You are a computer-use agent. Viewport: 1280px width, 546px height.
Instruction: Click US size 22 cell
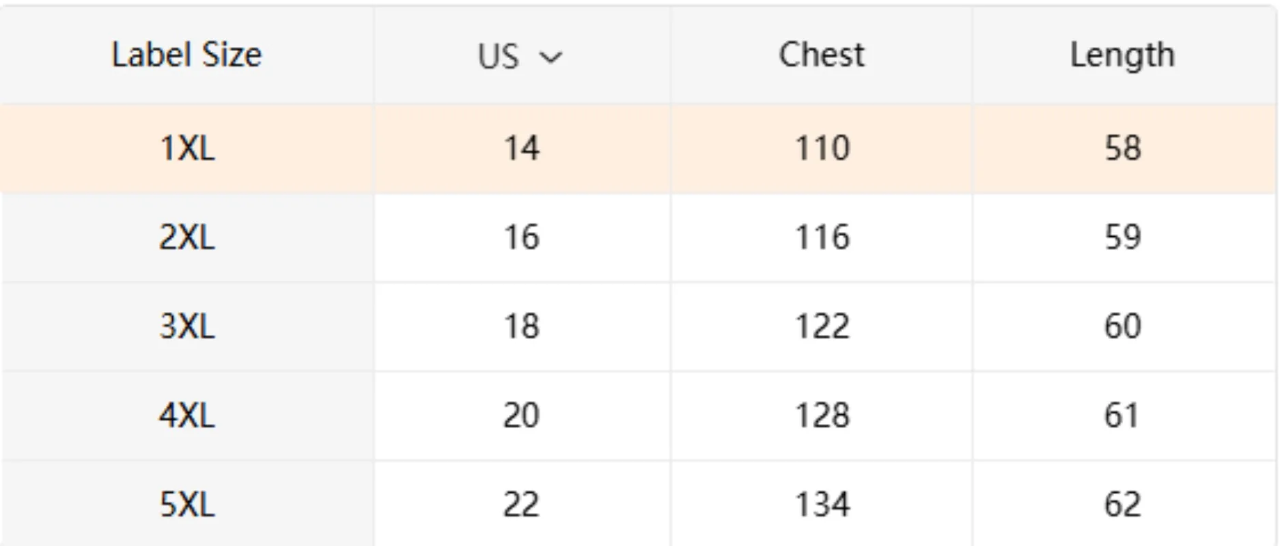point(521,505)
